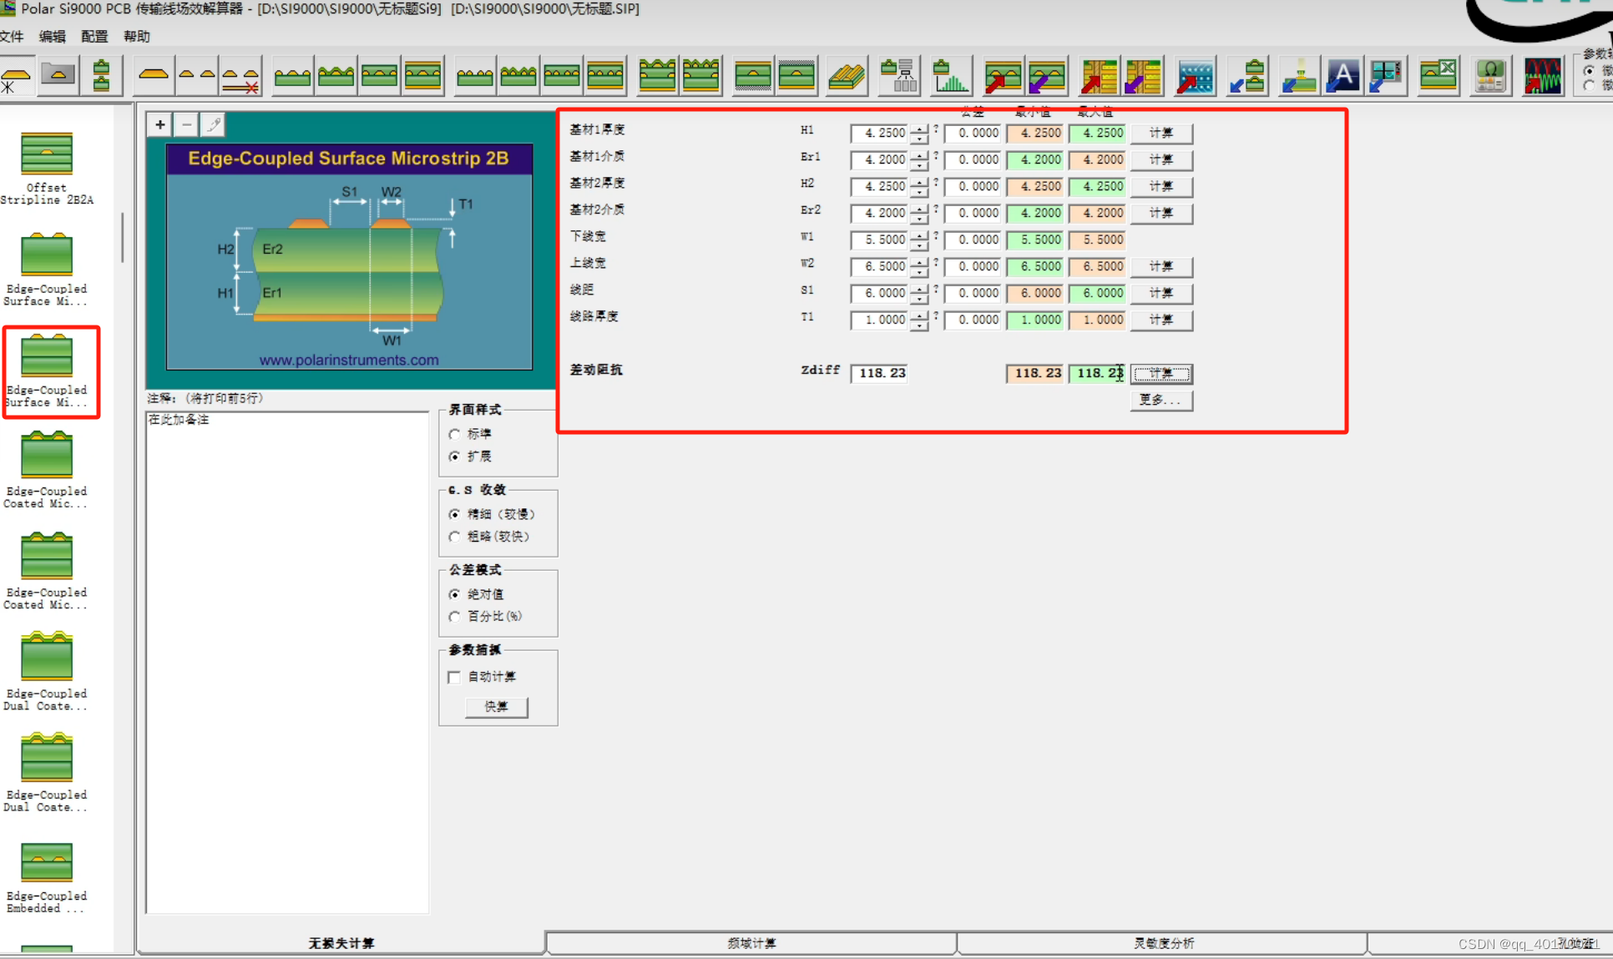Image resolution: width=1613 pixels, height=959 pixels.
Task: Enable the 自动计算 checkbox
Action: [454, 677]
